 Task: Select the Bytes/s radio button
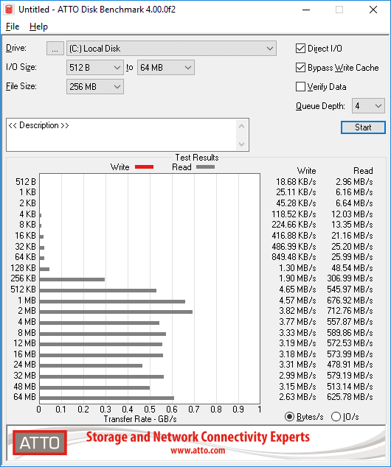tap(289, 417)
